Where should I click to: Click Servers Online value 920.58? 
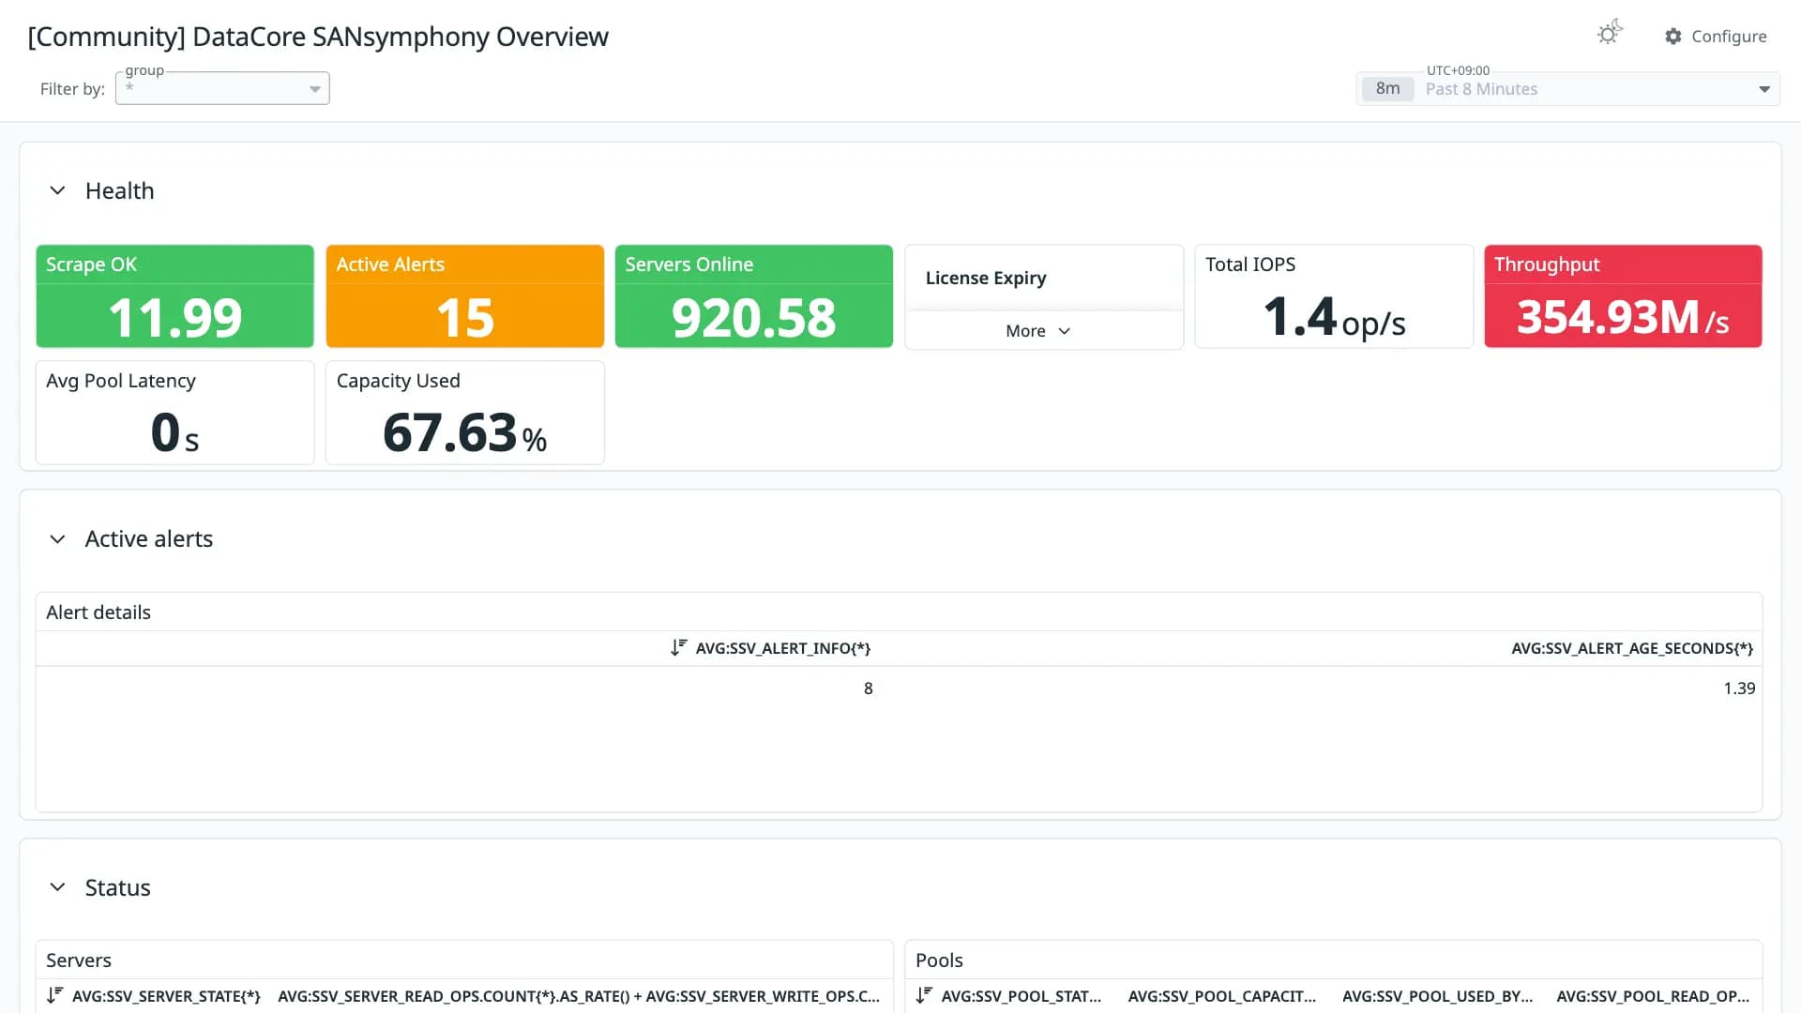[754, 318]
